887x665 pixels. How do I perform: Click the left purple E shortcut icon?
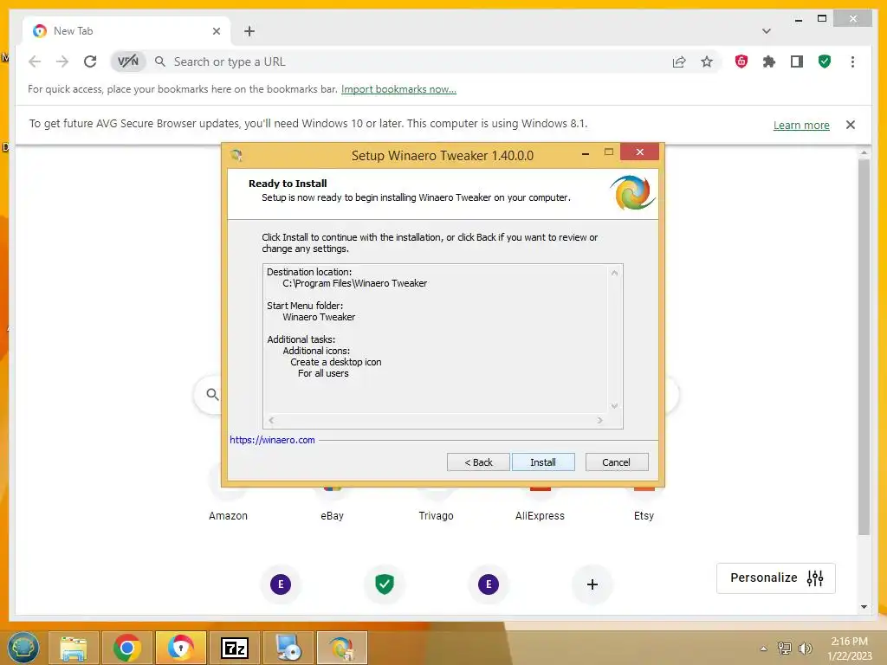281,584
